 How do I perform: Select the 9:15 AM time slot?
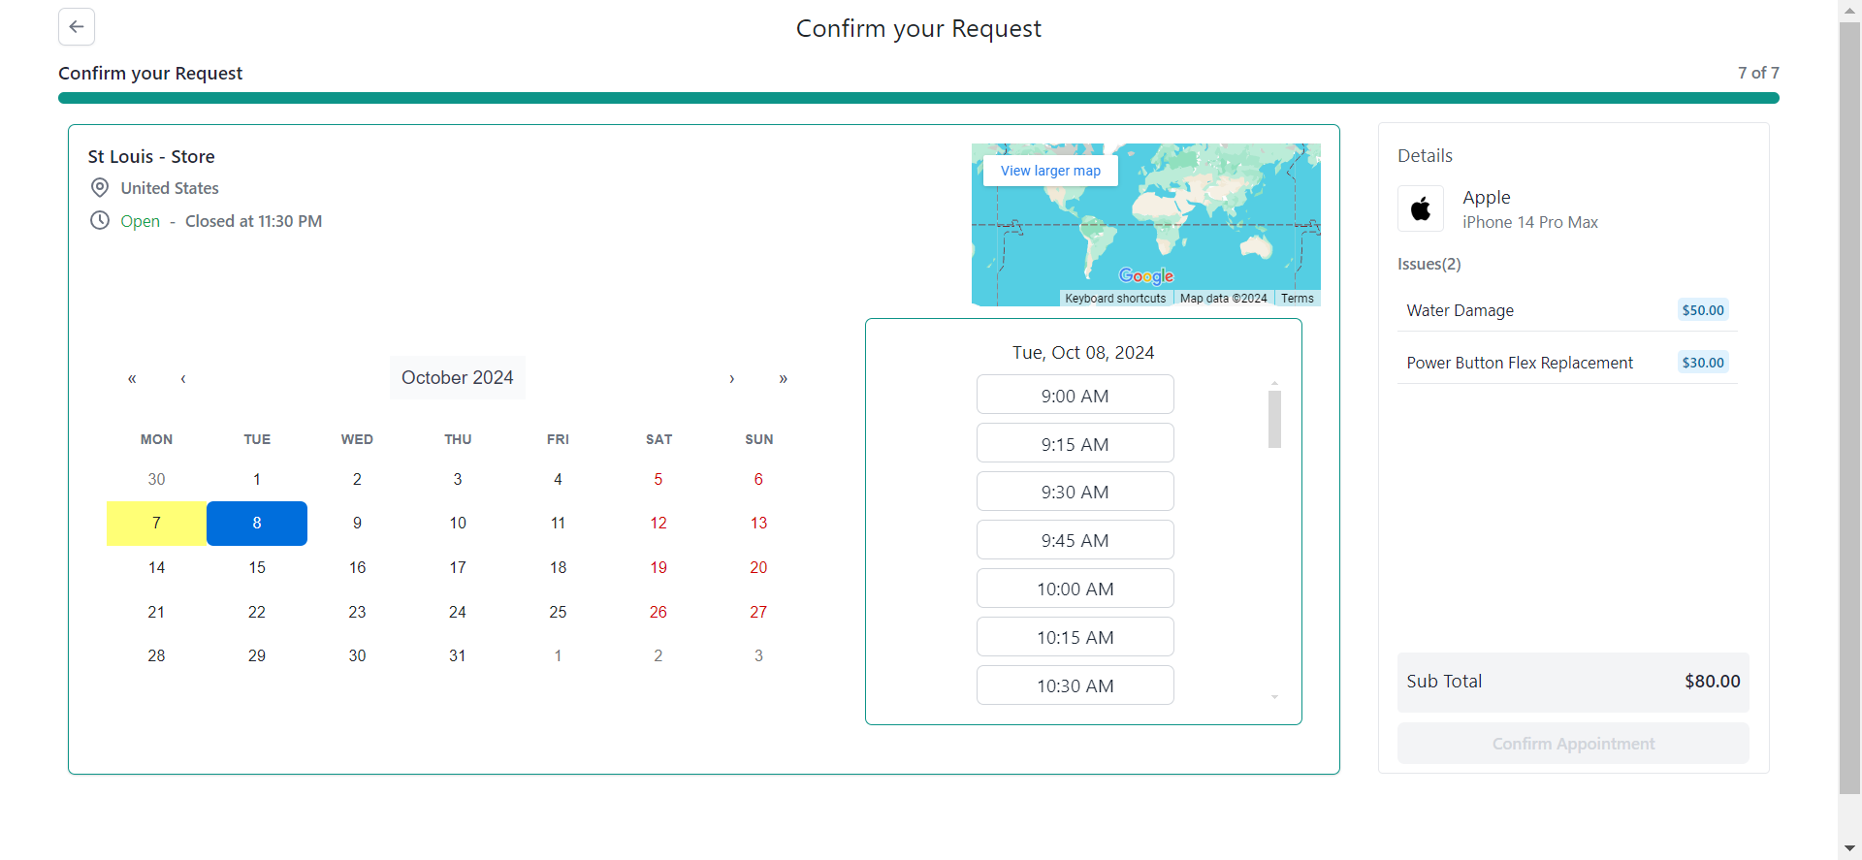(1075, 444)
